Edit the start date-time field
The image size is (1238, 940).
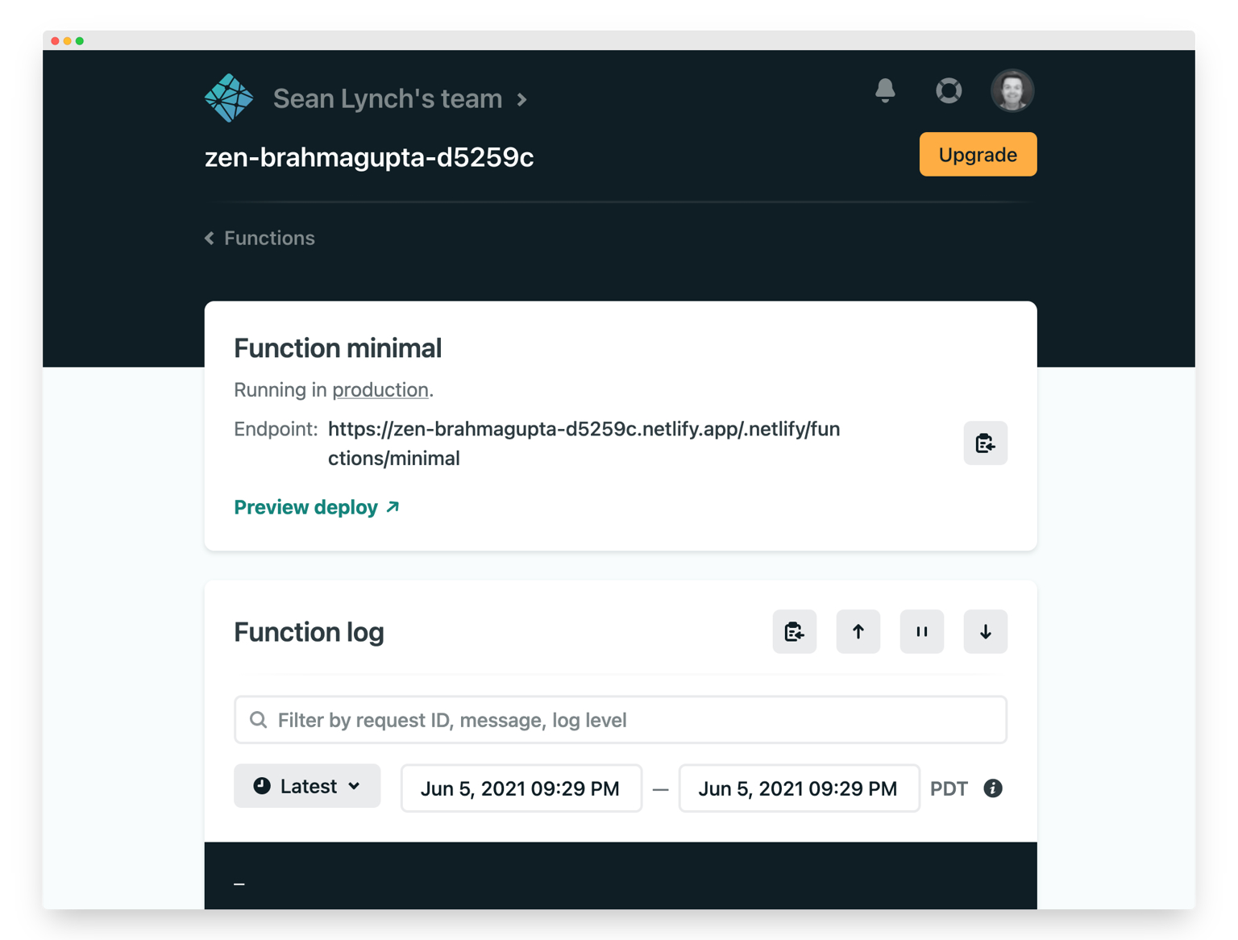pyautogui.click(x=521, y=788)
